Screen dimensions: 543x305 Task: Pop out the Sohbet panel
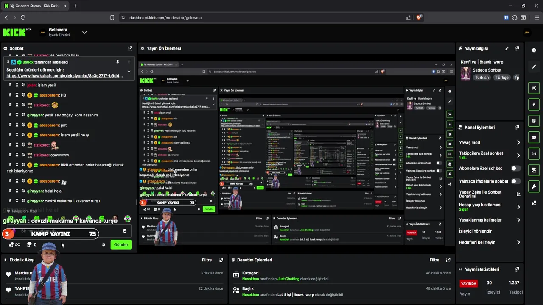click(x=130, y=48)
